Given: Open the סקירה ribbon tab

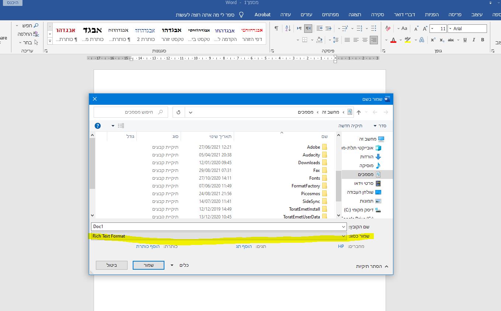Looking at the screenshot, I should coord(378,15).
